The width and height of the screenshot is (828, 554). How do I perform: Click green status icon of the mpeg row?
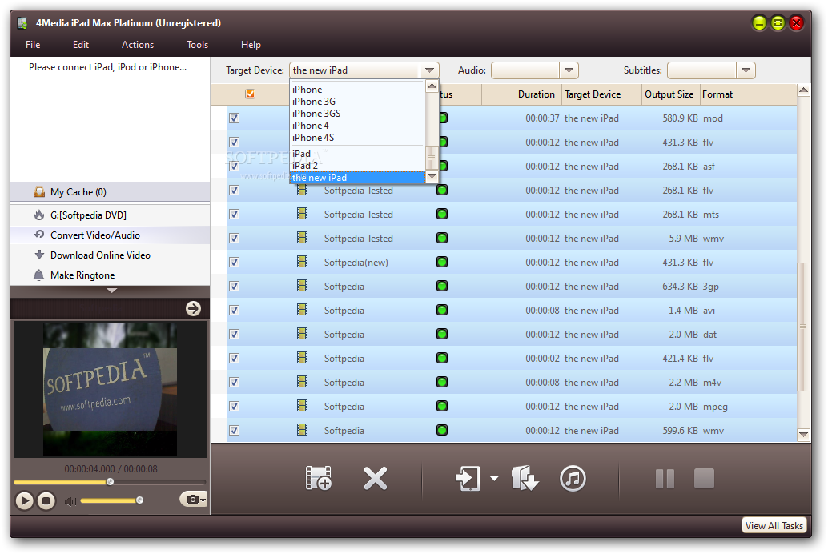pos(442,406)
